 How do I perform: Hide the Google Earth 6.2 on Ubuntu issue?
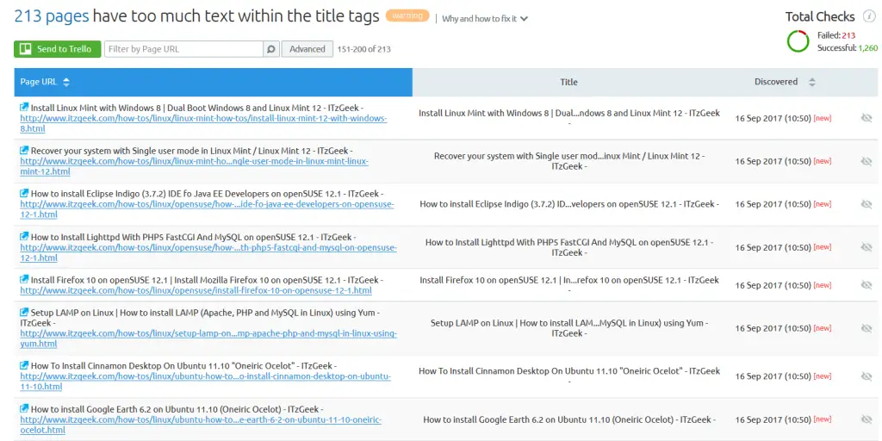866,419
